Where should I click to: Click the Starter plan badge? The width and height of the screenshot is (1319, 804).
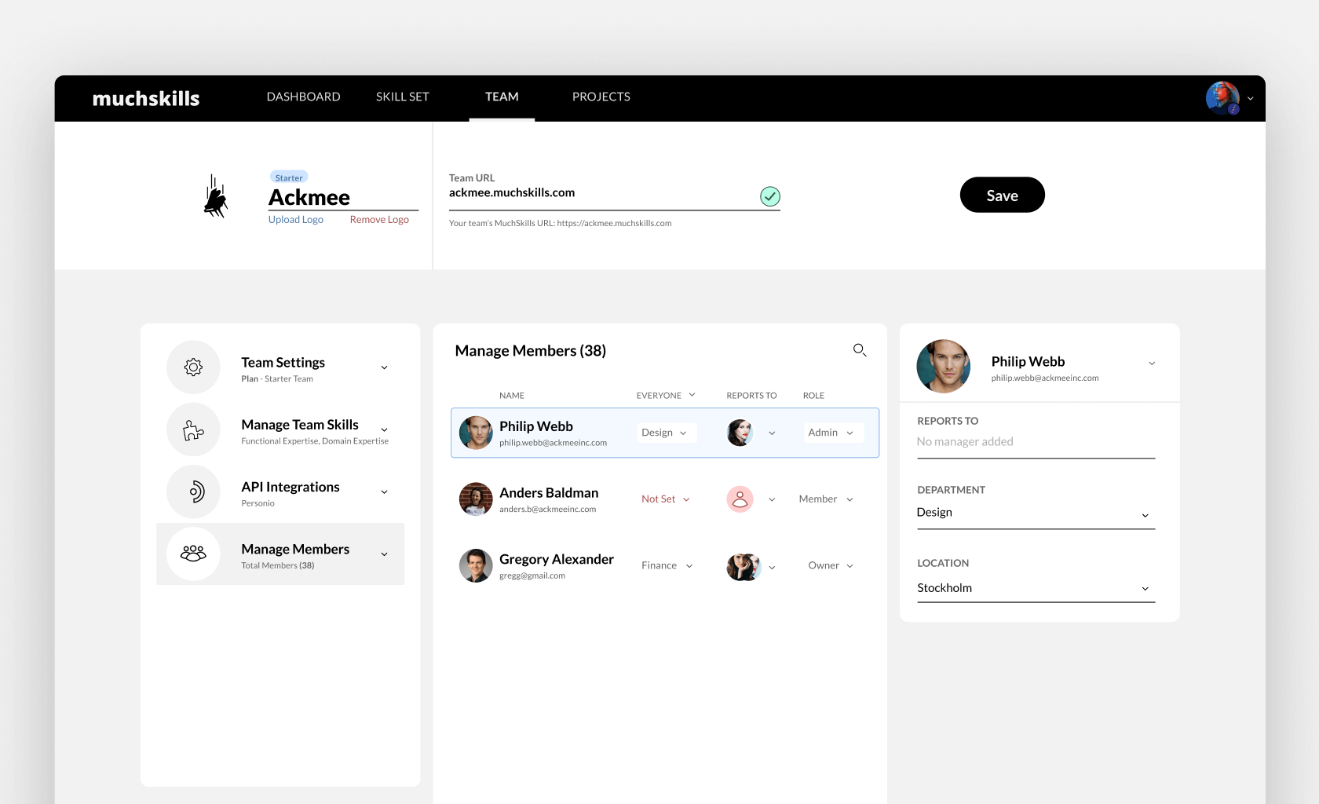[x=289, y=177]
